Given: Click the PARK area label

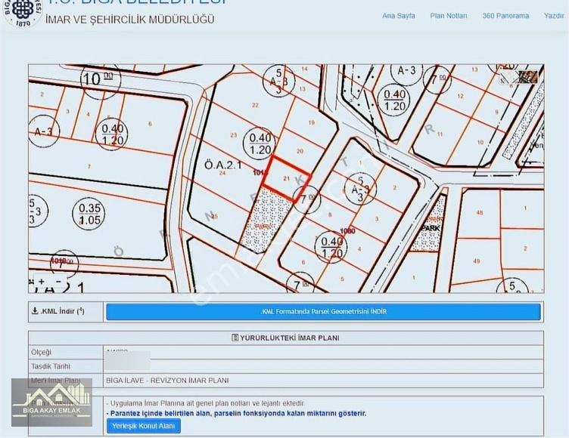Looking at the screenshot, I should click(431, 228).
